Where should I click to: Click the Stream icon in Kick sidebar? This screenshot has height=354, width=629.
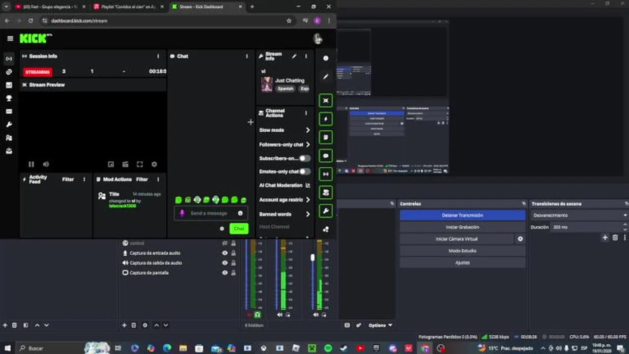tap(9, 59)
